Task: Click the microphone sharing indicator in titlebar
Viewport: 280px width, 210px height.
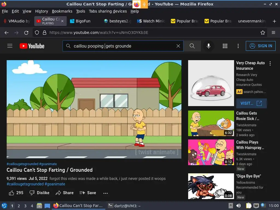Action: click(144, 4)
